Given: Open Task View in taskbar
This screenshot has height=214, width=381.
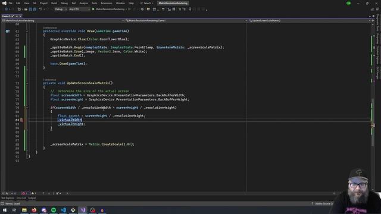Looking at the screenshot, I should coord(14,210).
